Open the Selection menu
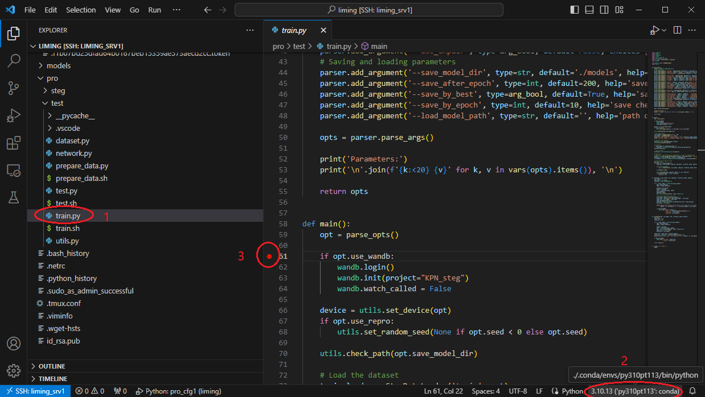Image resolution: width=705 pixels, height=397 pixels. pos(81,10)
